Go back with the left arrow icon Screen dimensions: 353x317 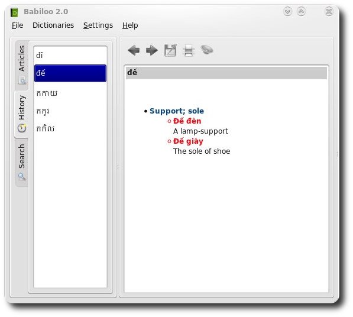coord(134,50)
